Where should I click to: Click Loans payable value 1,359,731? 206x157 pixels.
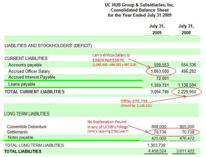click(x=160, y=86)
